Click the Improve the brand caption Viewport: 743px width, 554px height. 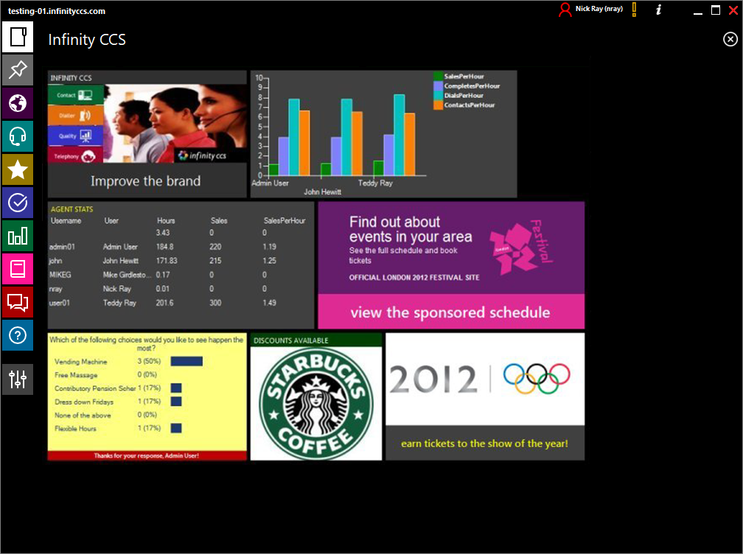145,181
